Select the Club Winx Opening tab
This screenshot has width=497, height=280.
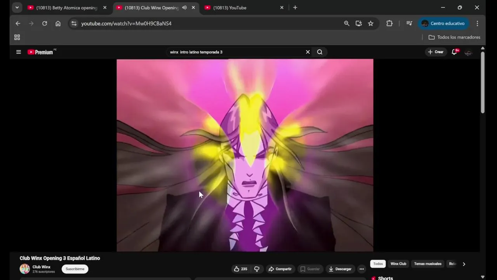click(x=151, y=7)
